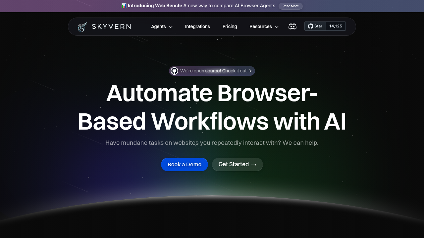Screen dimensions: 424x238
Task: Click the bar chart emoji in the announcement
Action: [x=124, y=6]
